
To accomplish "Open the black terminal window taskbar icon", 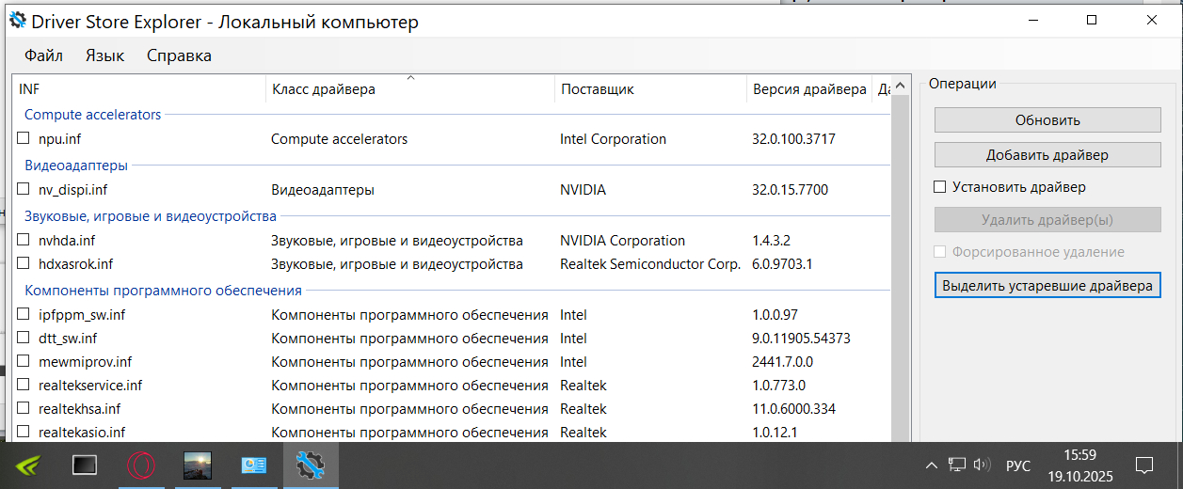I will click(x=85, y=465).
